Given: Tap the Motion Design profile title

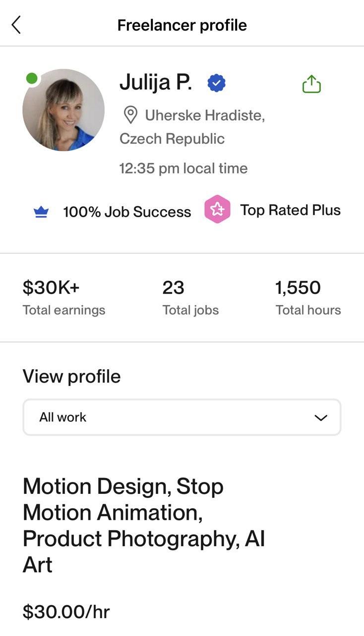Looking at the screenshot, I should pos(144,525).
